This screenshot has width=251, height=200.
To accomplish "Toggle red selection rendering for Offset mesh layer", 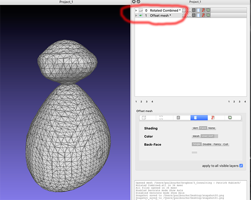I will pos(203,15).
